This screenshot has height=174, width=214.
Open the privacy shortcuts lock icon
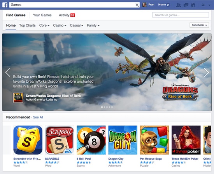tap(203, 5)
